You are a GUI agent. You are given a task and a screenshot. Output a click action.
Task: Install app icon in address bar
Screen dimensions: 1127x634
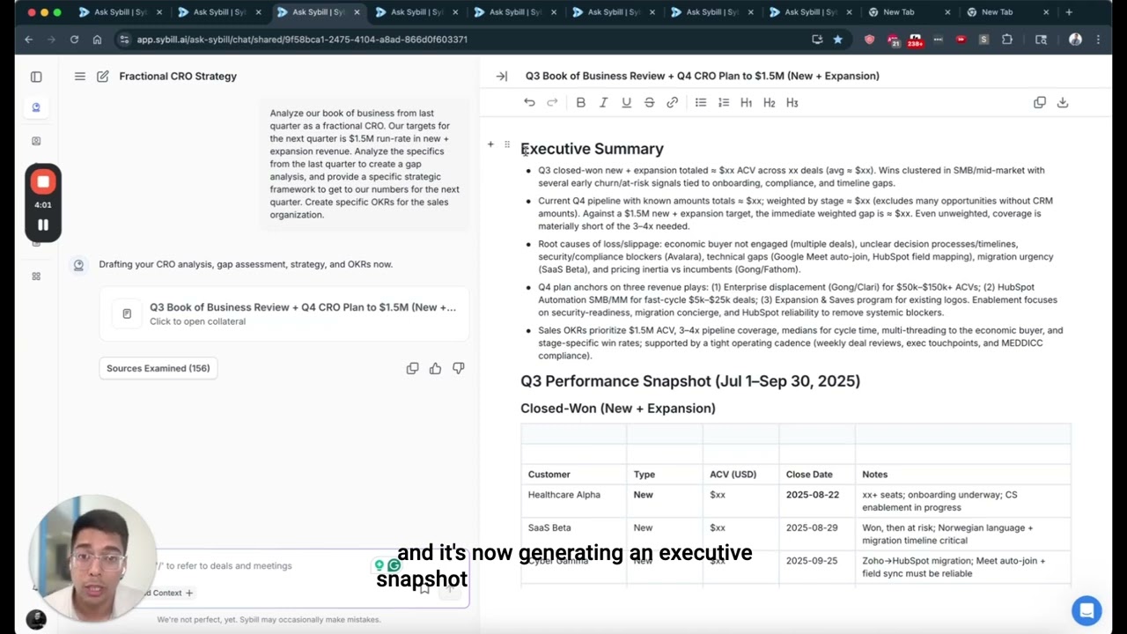pos(817,40)
